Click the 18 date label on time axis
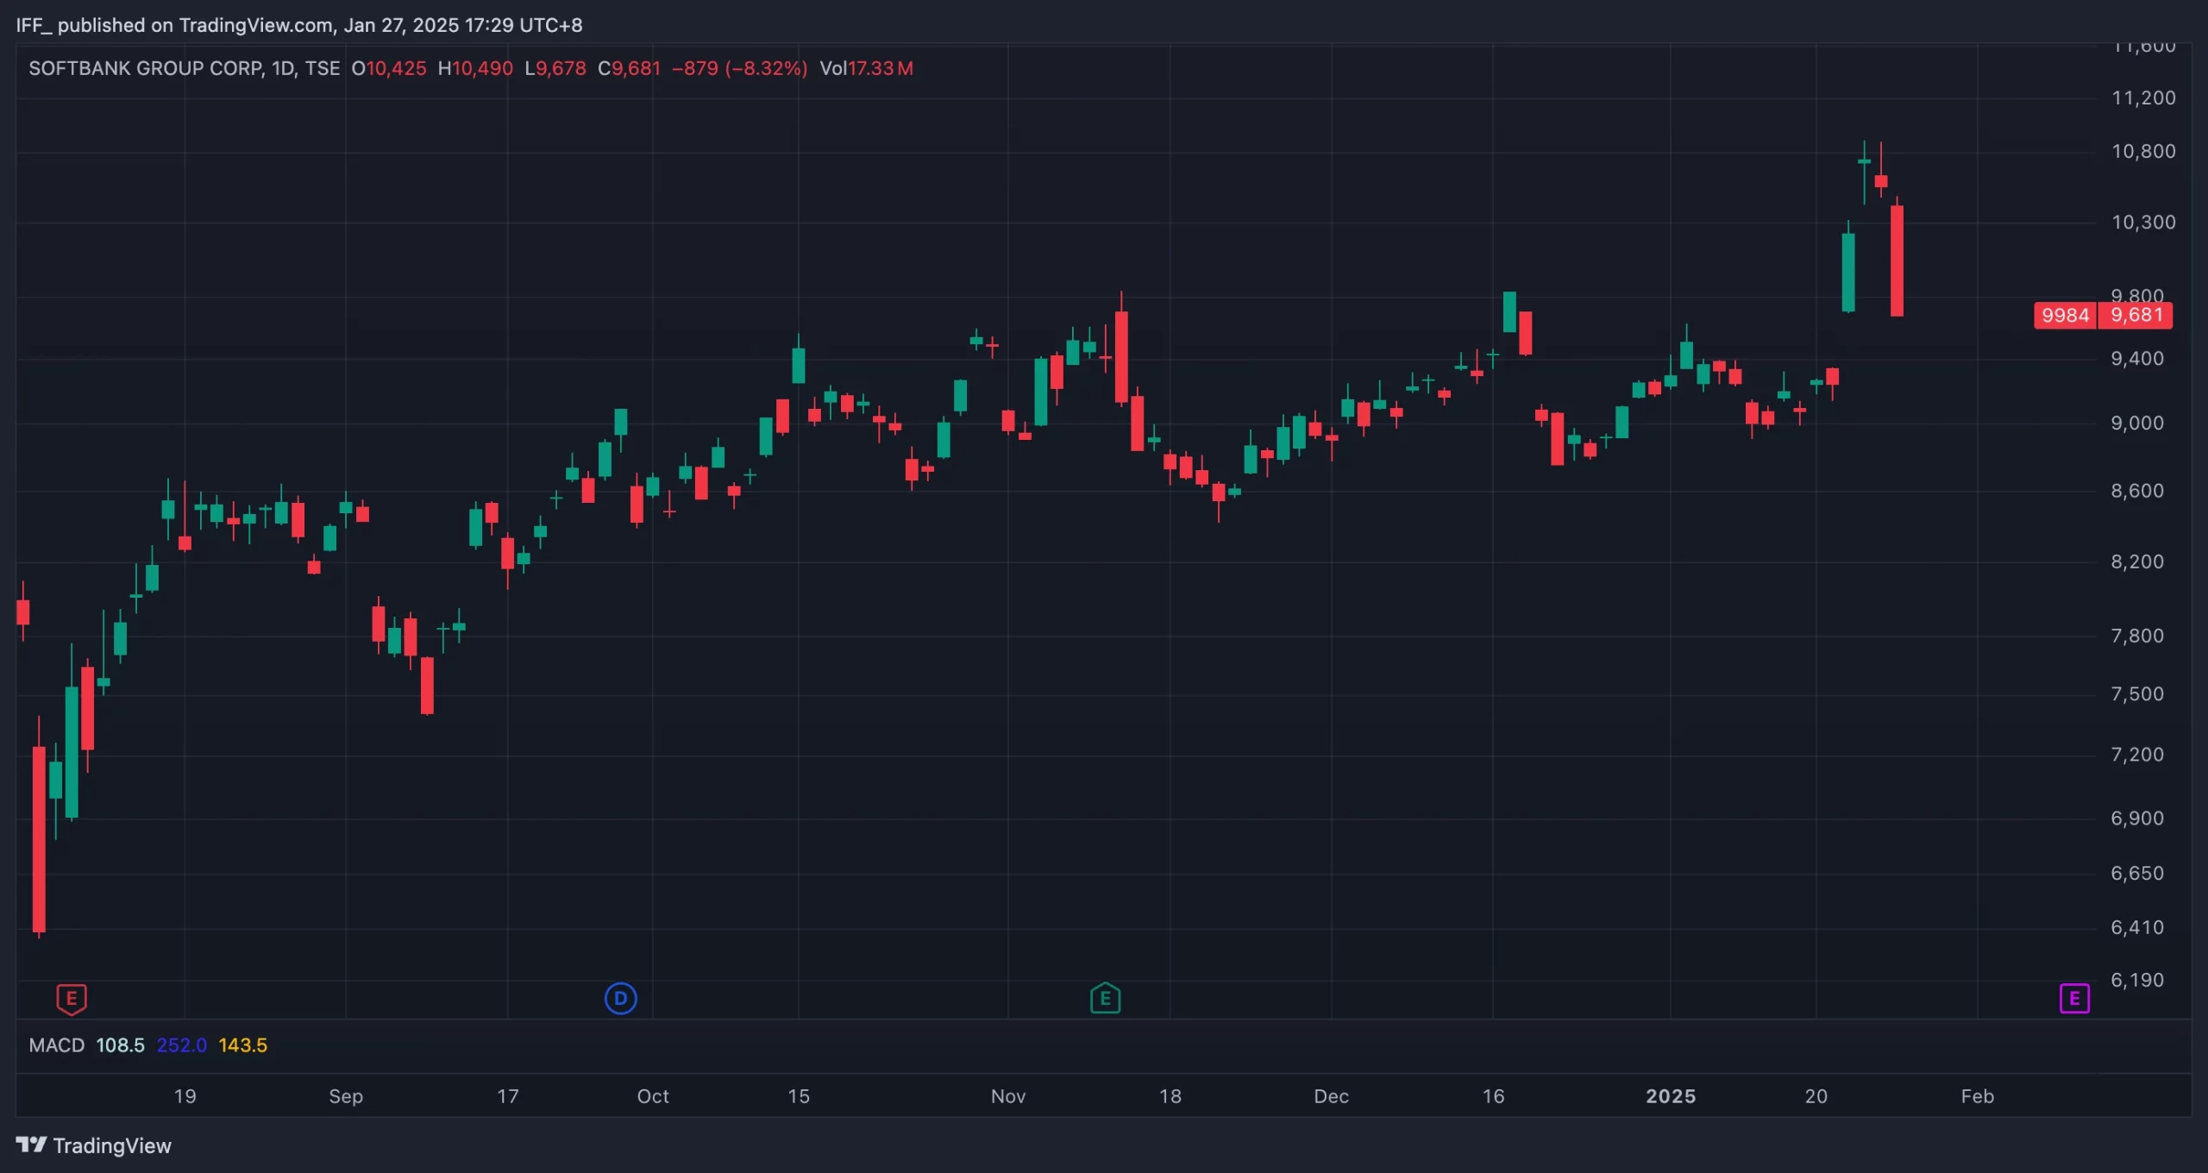2208x1173 pixels. coord(1170,1096)
